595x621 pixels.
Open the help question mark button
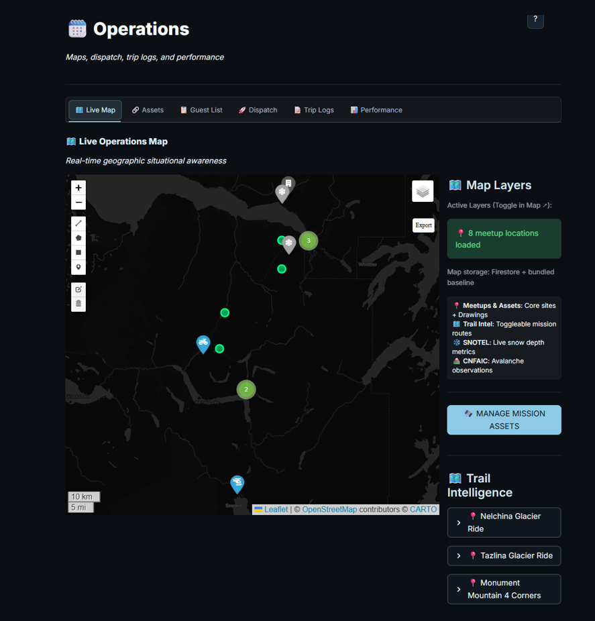[535, 19]
